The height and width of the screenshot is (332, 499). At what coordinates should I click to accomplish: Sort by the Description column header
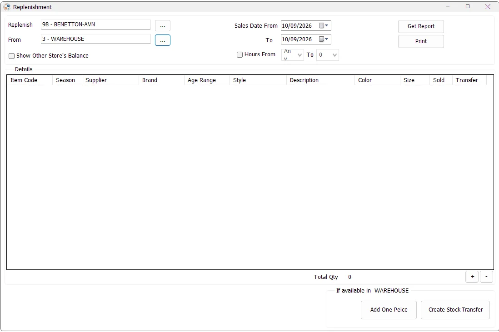click(x=320, y=80)
